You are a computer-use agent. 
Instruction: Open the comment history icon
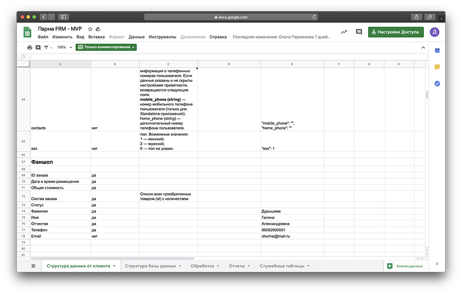click(x=359, y=32)
